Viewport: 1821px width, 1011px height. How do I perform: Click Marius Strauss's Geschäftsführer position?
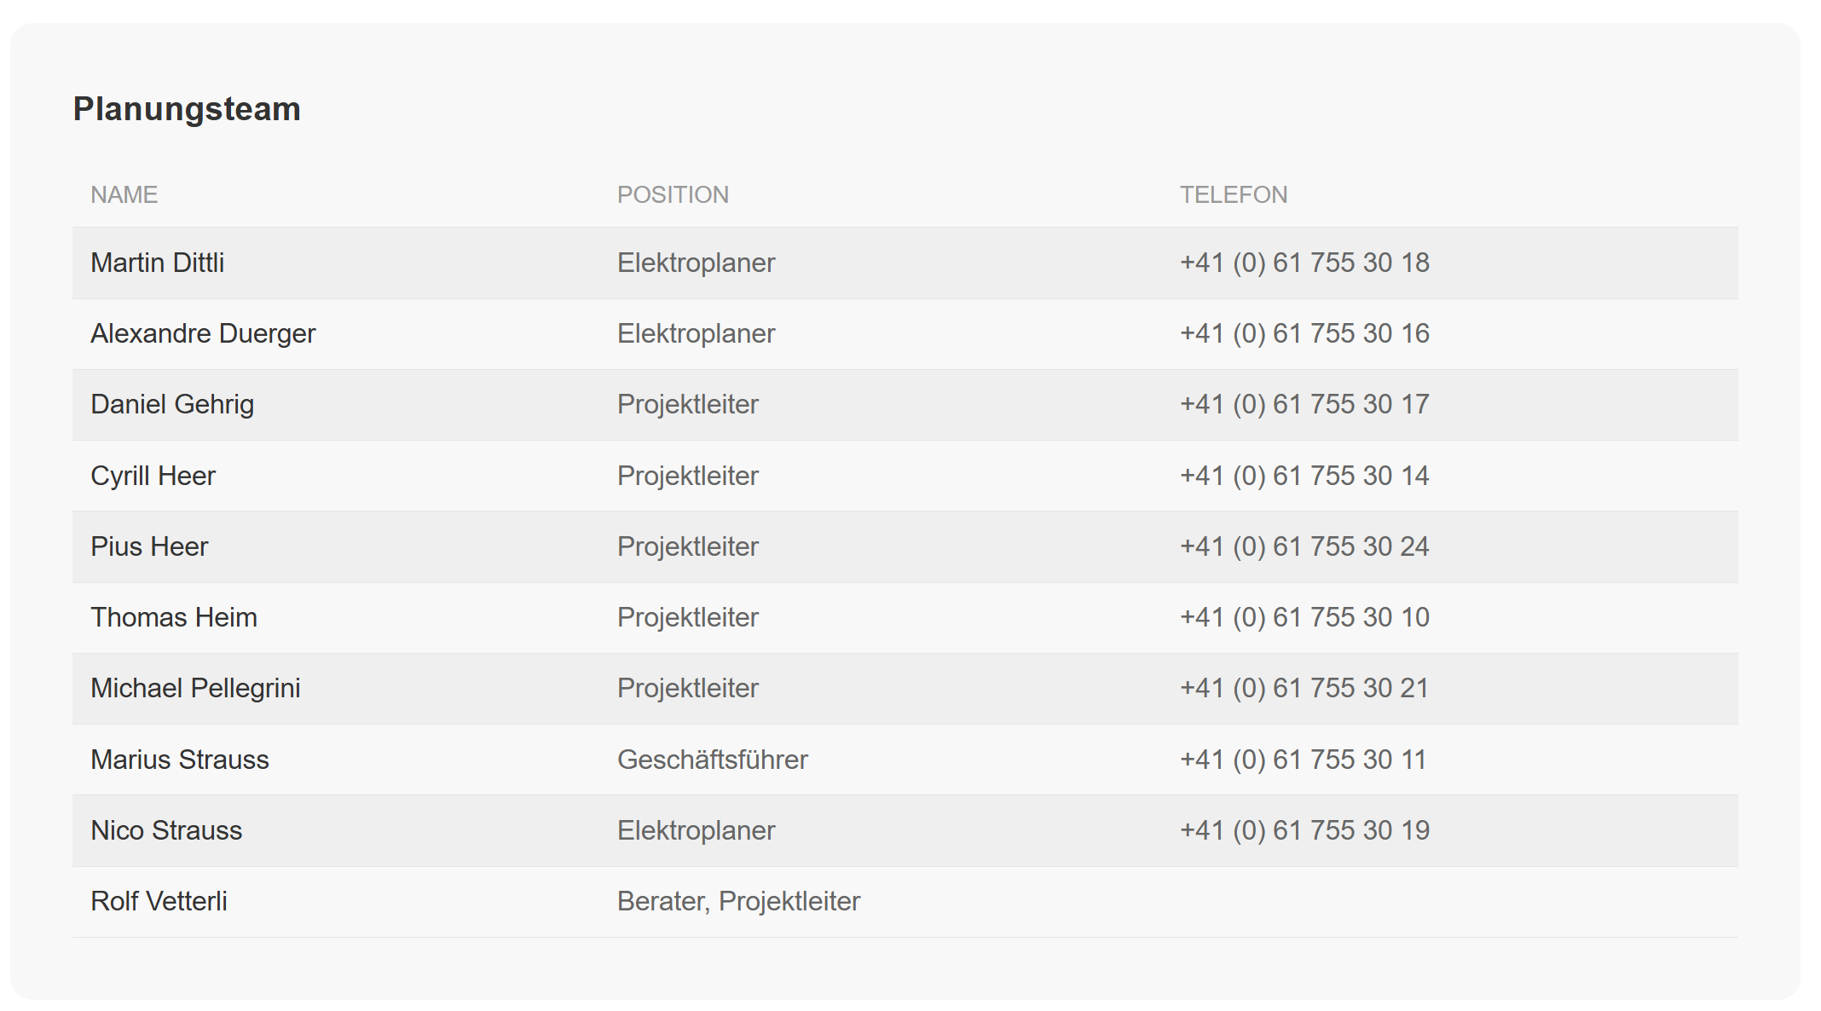coord(713,760)
